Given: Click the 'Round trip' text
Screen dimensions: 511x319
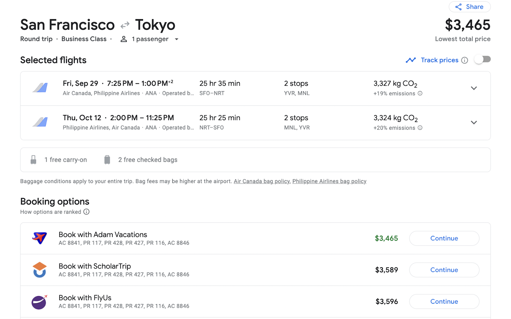Looking at the screenshot, I should pyautogui.click(x=36, y=39).
